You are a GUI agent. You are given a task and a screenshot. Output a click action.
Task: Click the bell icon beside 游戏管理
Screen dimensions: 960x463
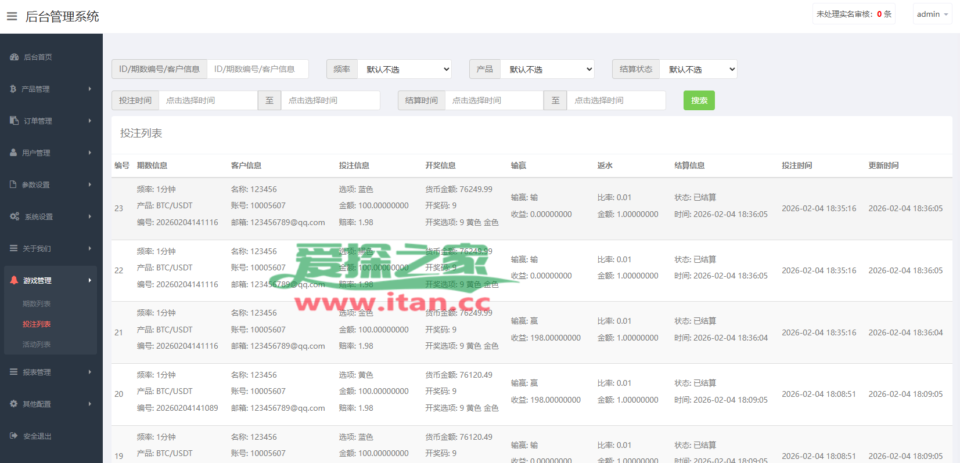15,280
